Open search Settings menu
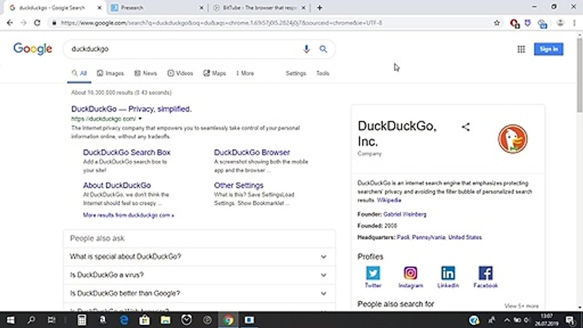Screen dimensions: 583x328 tap(296, 73)
